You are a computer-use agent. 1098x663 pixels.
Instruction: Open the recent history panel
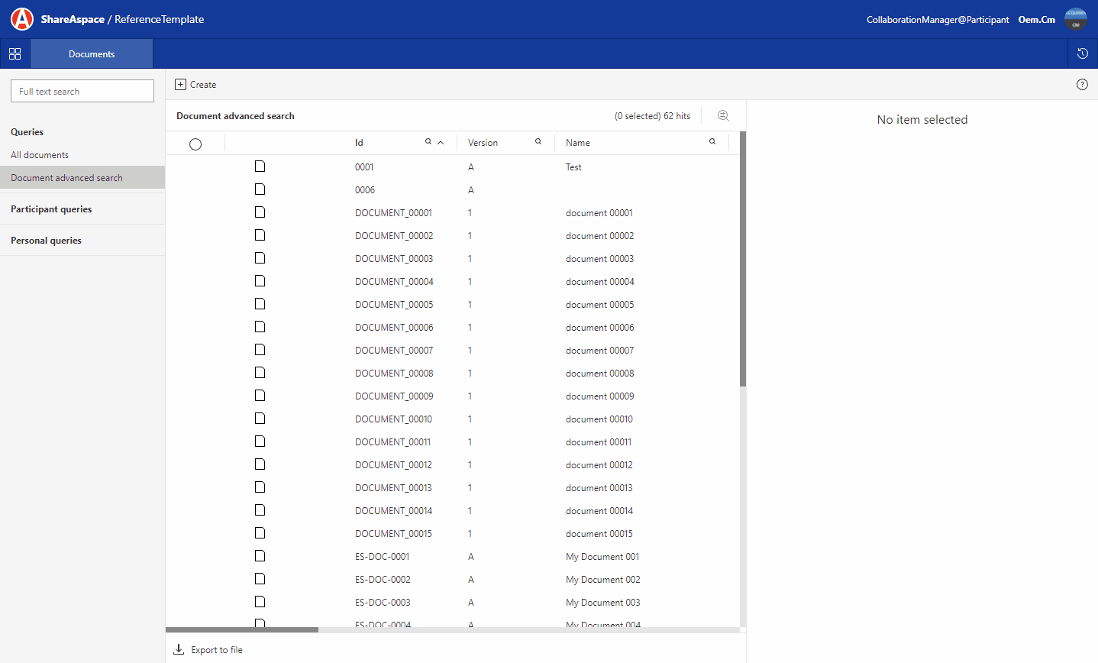click(x=1082, y=53)
